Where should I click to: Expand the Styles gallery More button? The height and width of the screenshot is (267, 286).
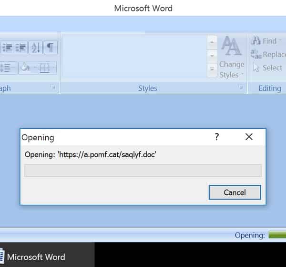click(x=212, y=69)
